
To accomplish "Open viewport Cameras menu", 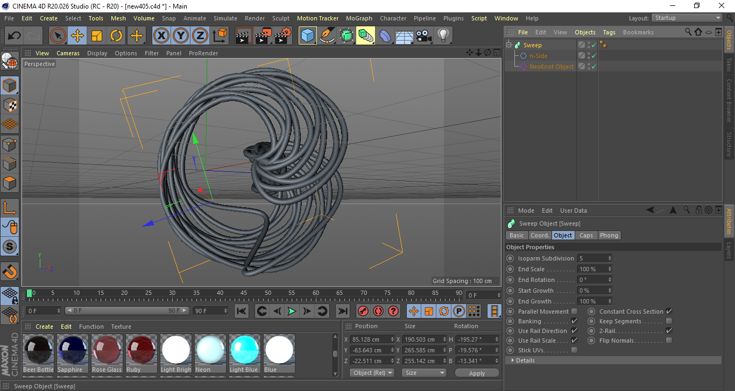I will point(68,53).
